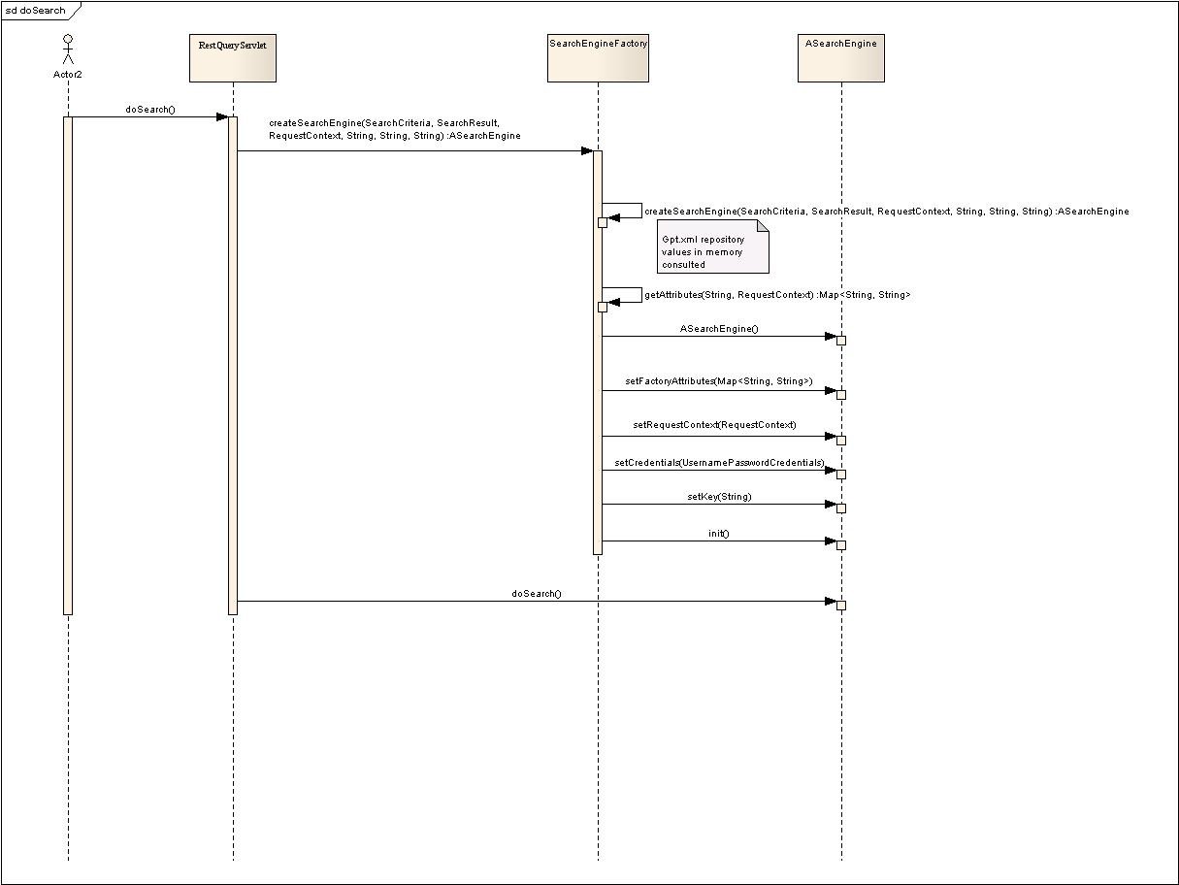
Task: Click the SearchEngineFactory activation bar
Action: (598, 352)
